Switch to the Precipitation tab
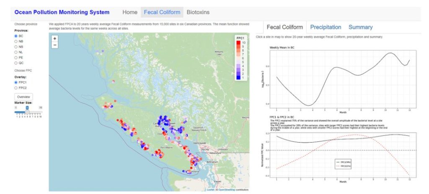Viewport: 429px width, 194px height. click(326, 27)
